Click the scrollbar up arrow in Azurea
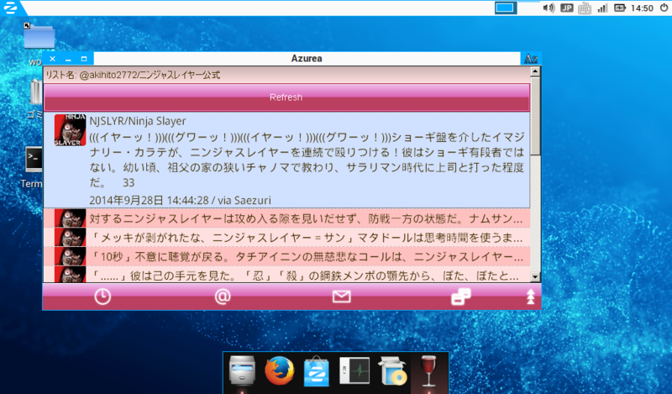 click(x=535, y=71)
